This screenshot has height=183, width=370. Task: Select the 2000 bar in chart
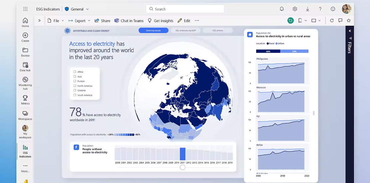(118, 154)
